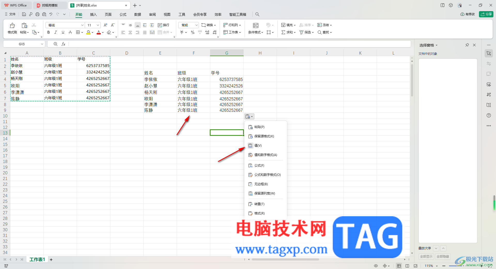Click the increase indent icon

tap(152, 25)
